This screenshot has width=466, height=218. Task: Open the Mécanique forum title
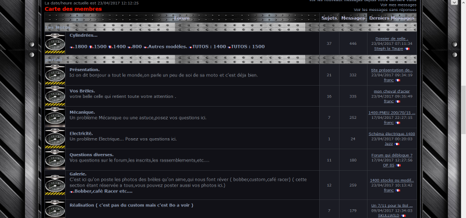click(x=82, y=112)
